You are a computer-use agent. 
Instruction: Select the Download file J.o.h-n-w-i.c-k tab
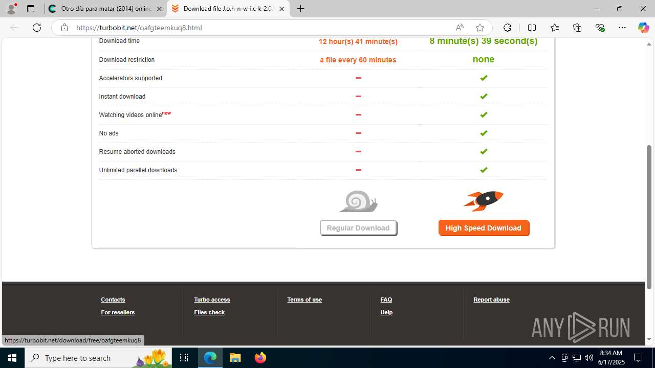click(228, 9)
